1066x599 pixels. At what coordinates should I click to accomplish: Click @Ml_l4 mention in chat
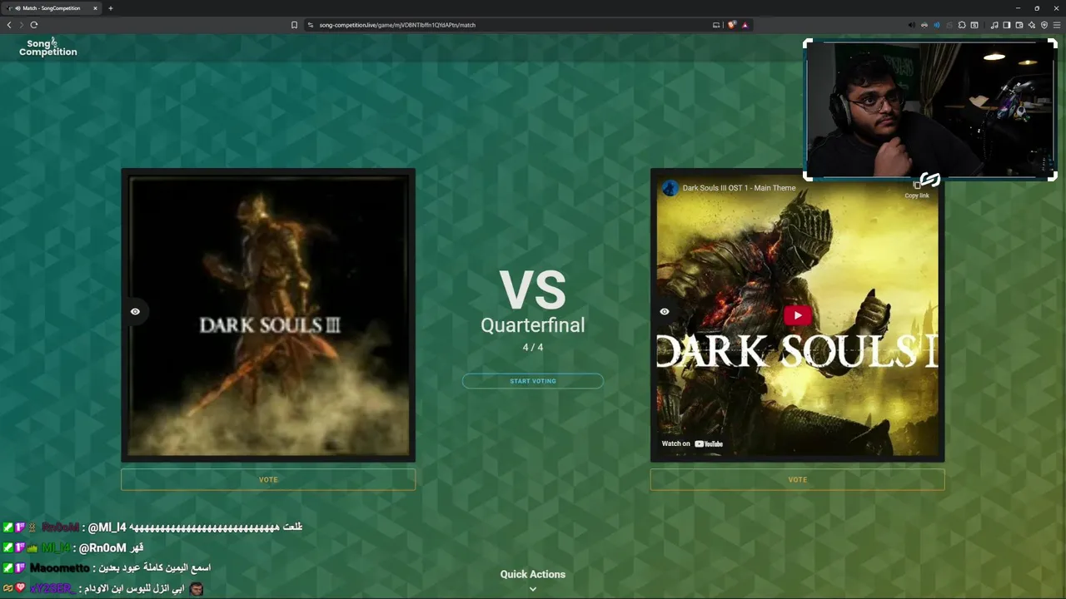[x=107, y=527]
